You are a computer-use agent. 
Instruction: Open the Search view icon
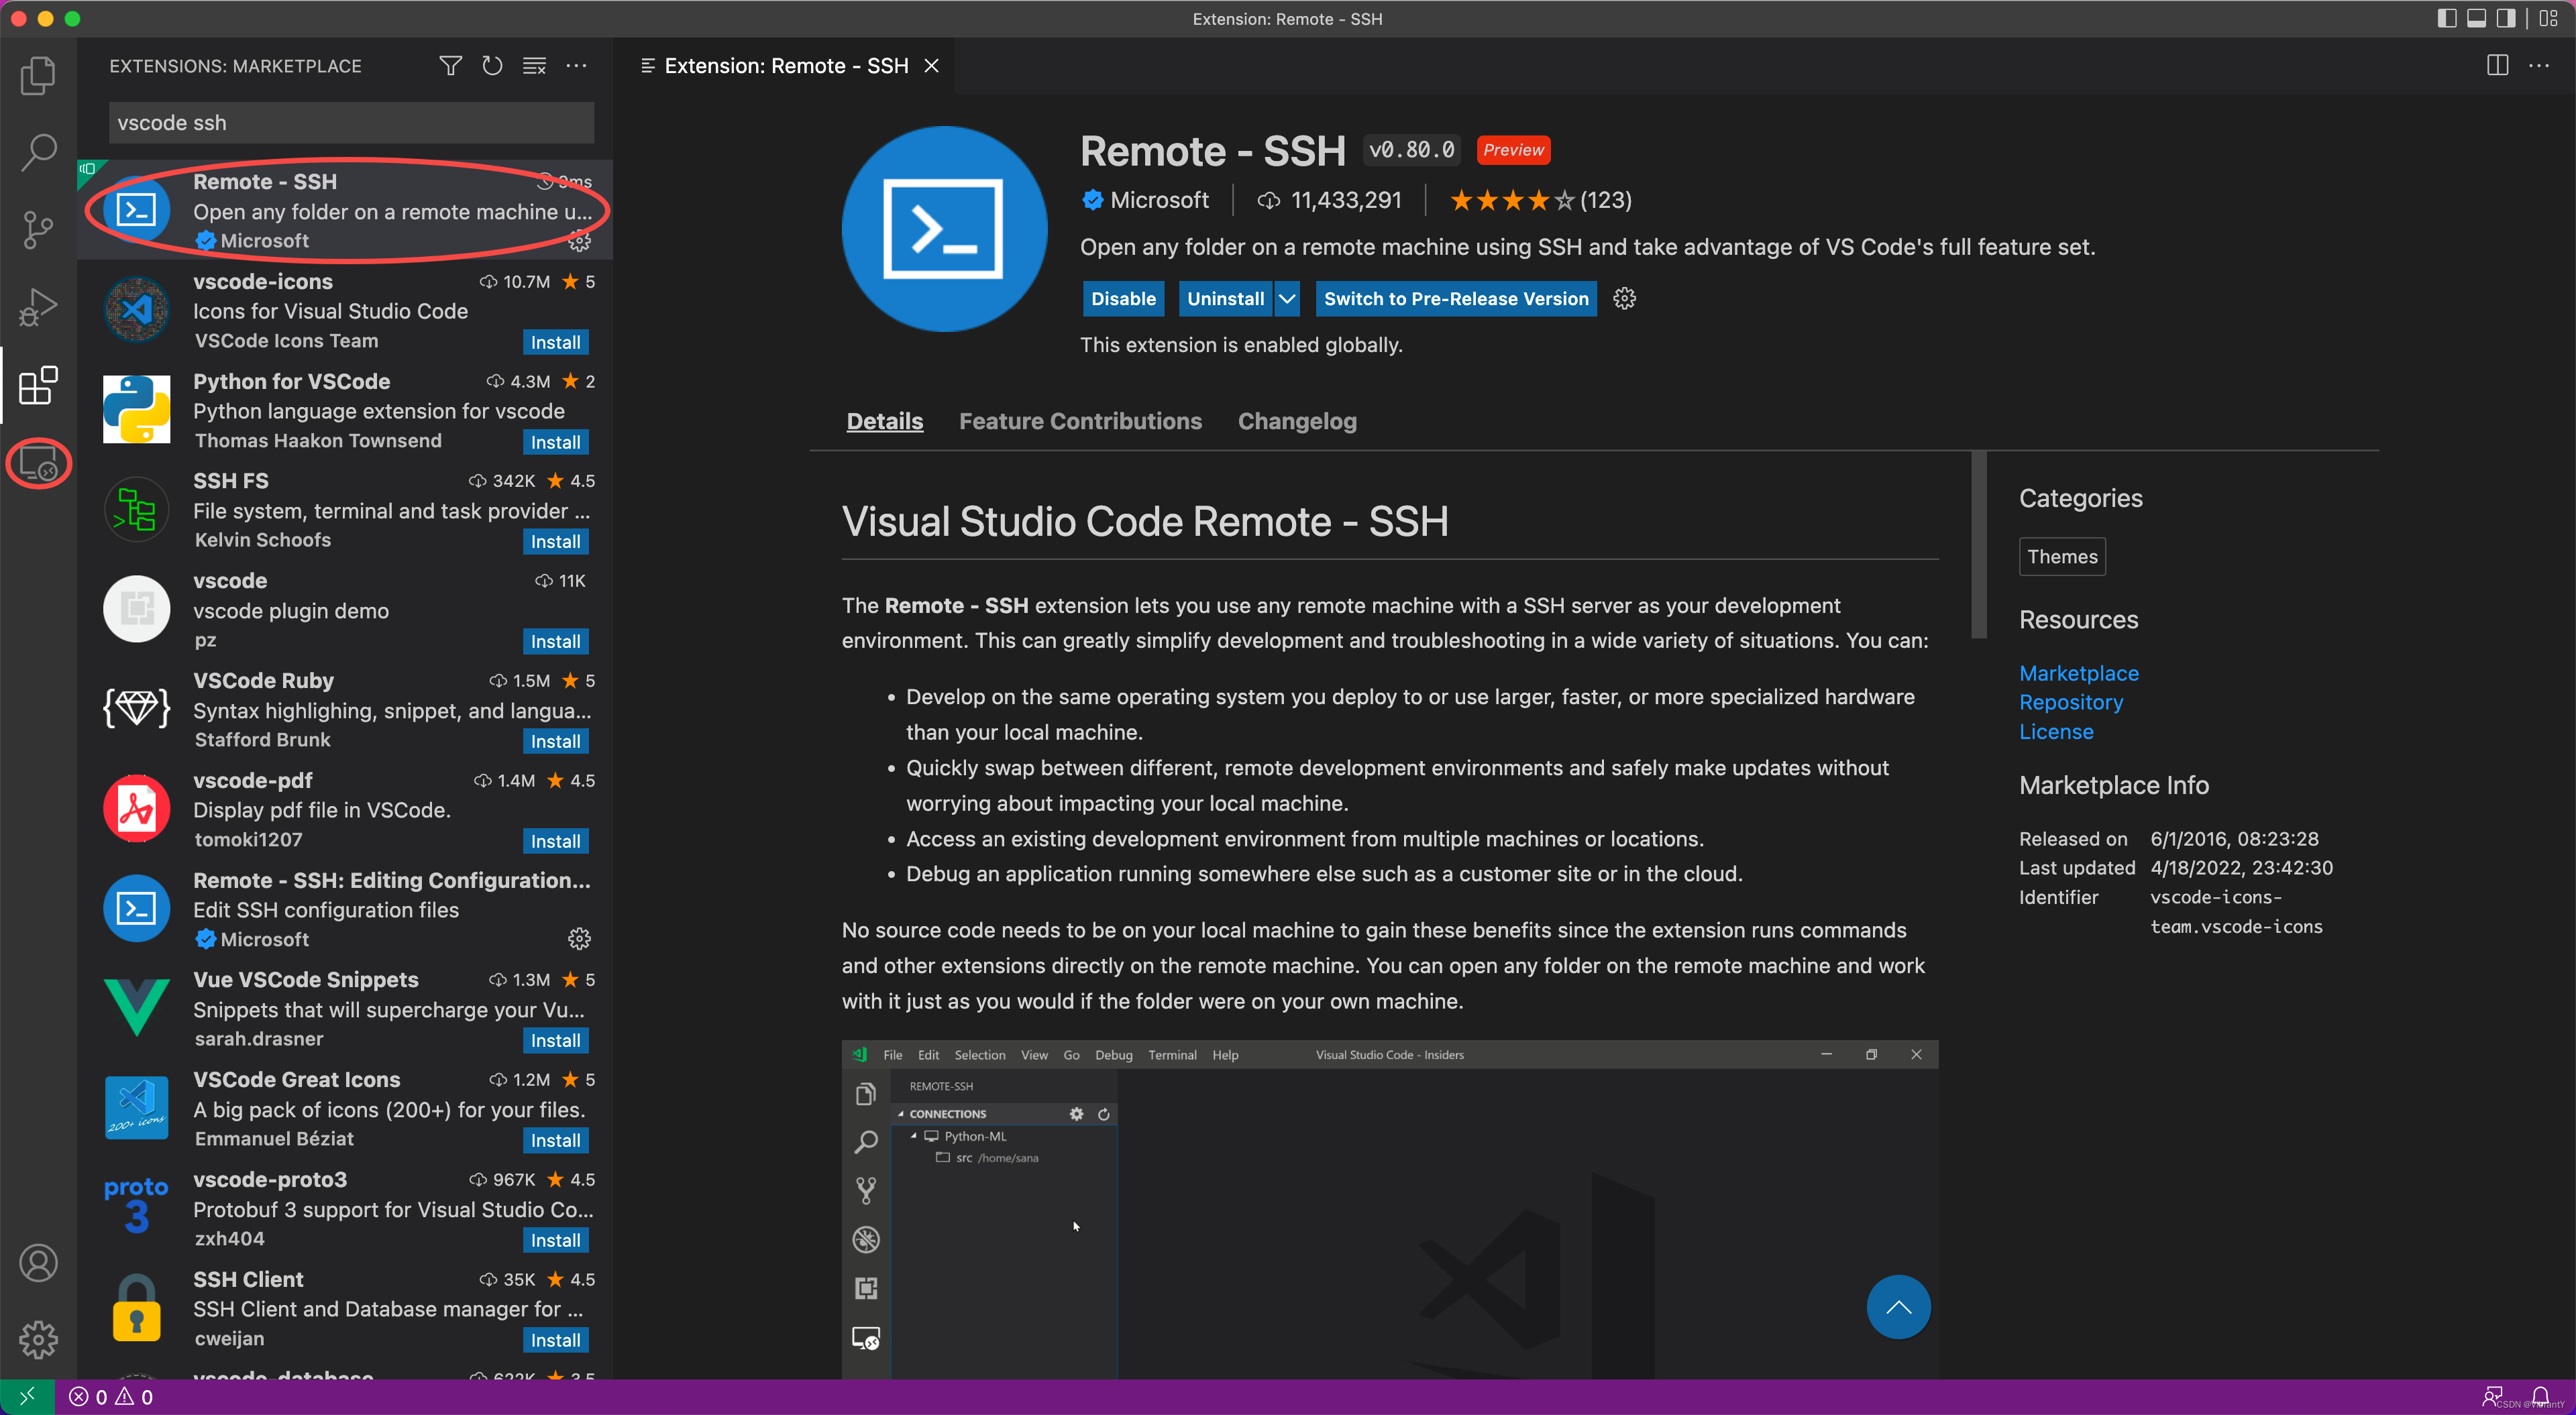[x=38, y=152]
